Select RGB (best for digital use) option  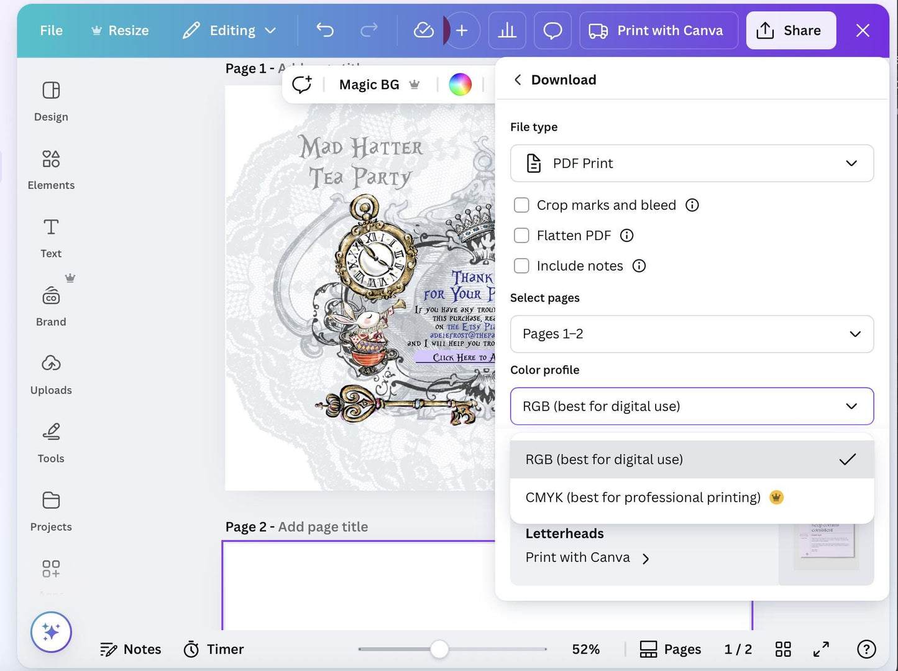pos(692,460)
